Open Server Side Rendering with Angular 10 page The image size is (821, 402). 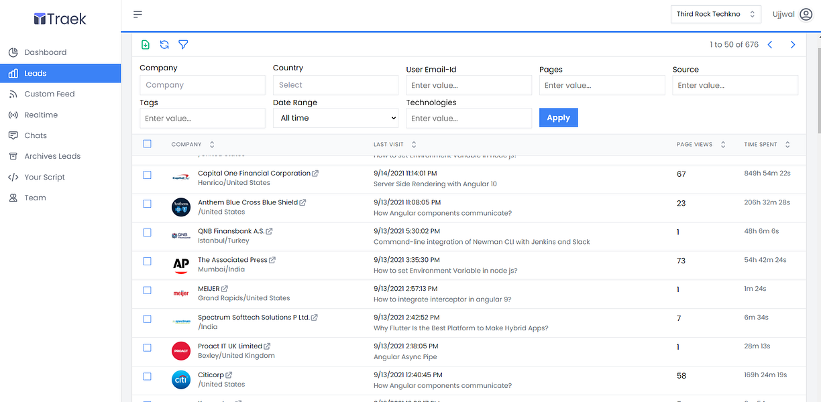pos(435,184)
